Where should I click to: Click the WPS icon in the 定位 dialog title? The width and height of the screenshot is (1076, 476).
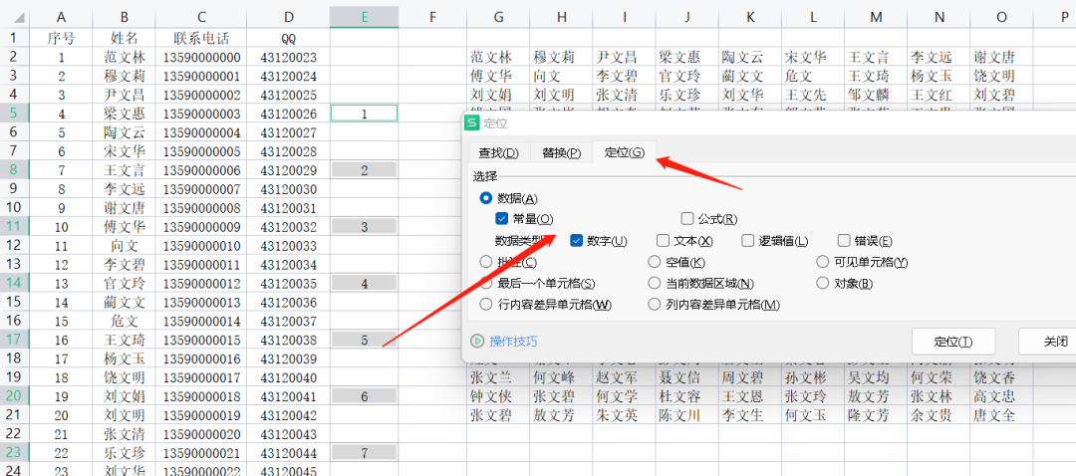click(471, 123)
